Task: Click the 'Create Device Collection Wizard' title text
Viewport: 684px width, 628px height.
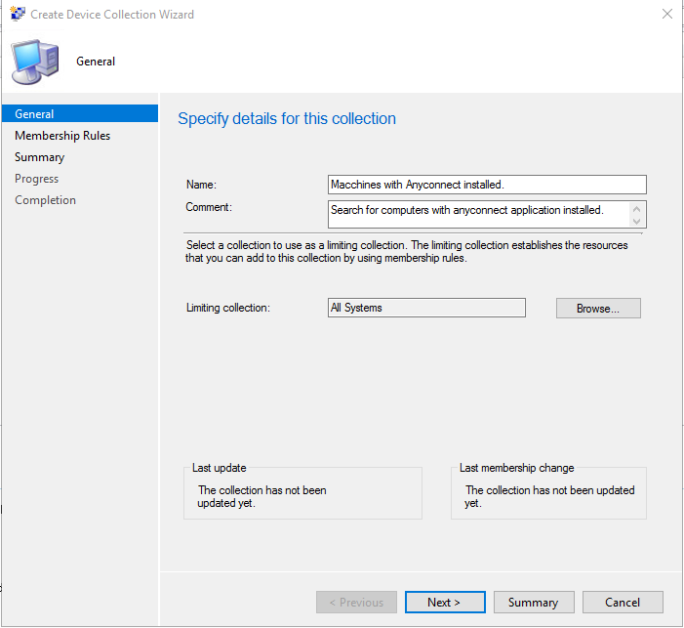Action: [x=112, y=15]
